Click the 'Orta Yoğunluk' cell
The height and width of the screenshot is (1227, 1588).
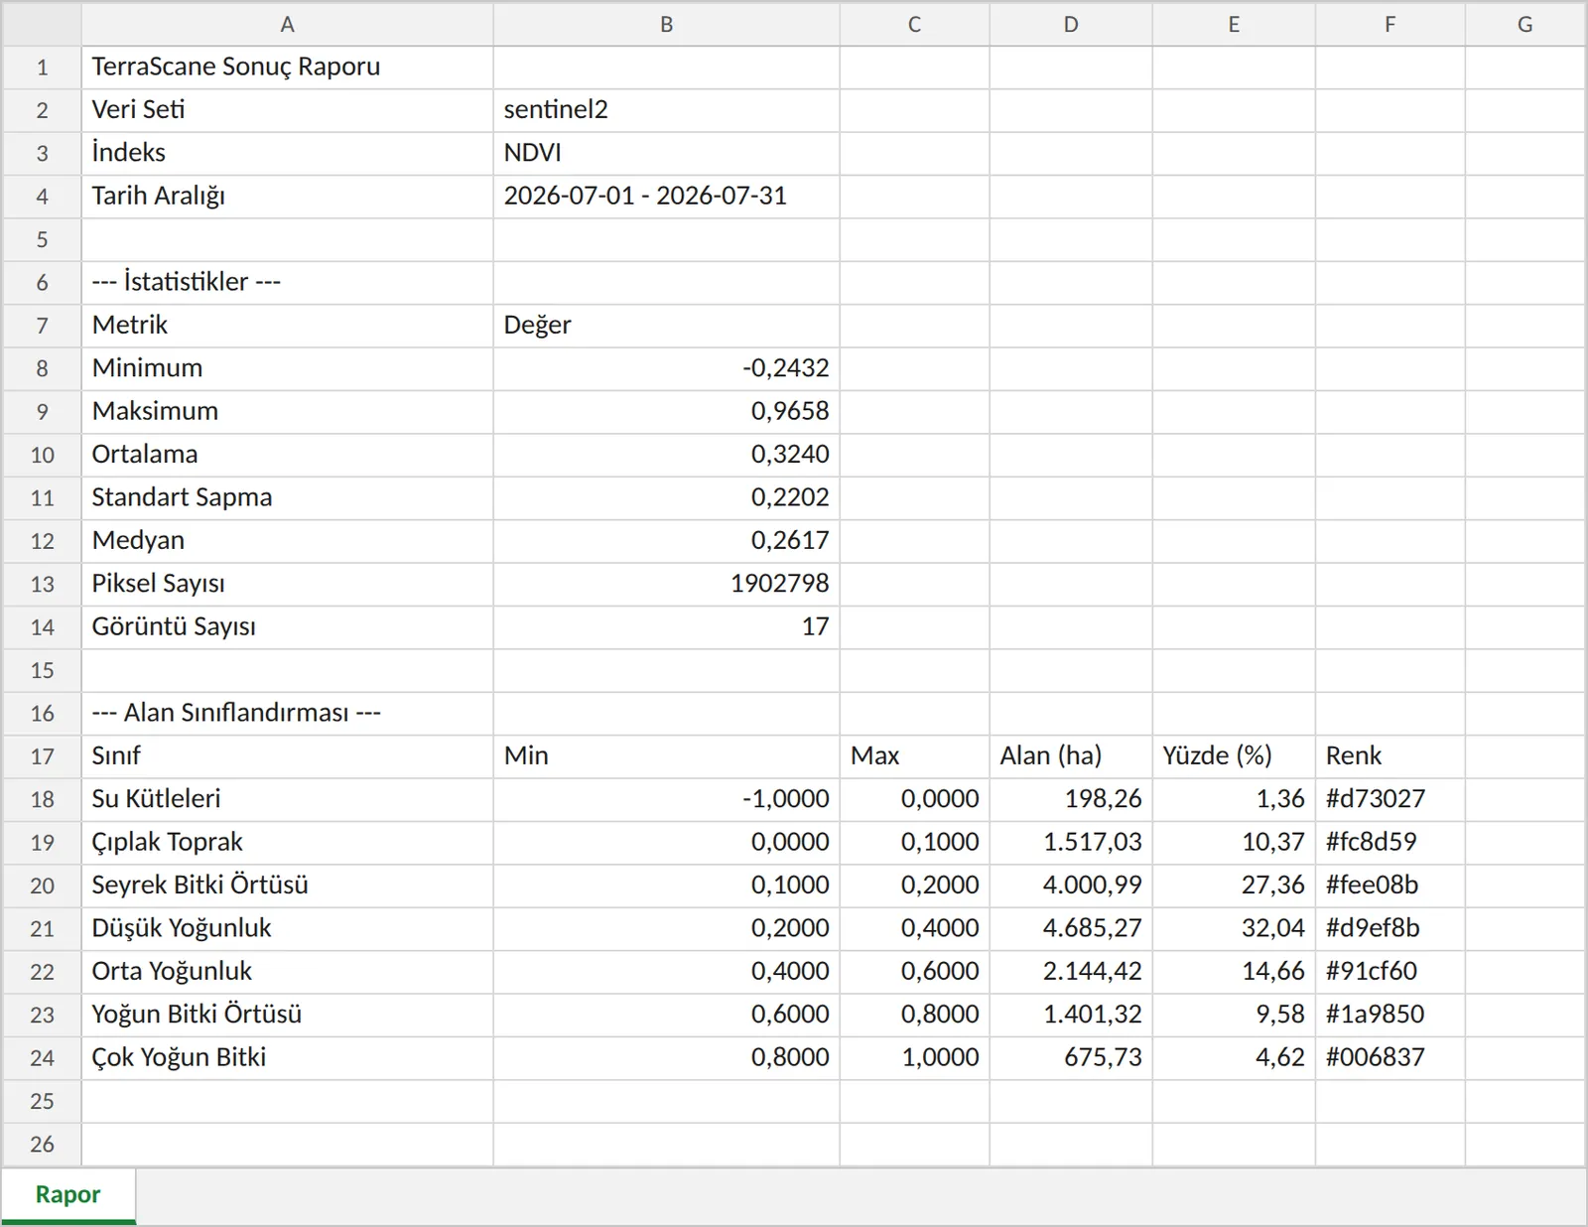click(x=287, y=973)
